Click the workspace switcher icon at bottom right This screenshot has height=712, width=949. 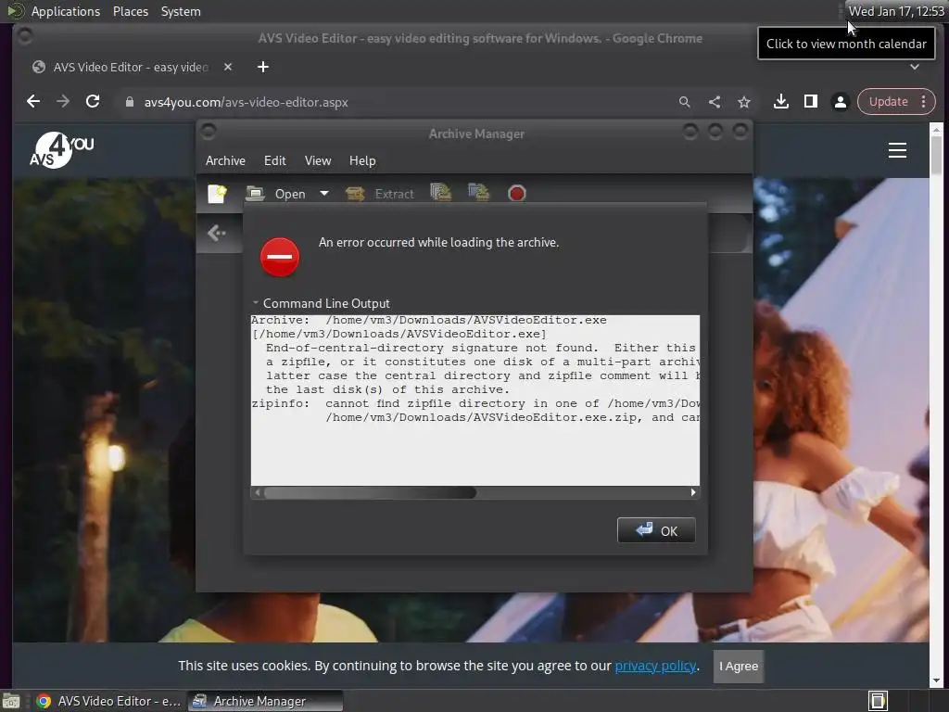[878, 701]
